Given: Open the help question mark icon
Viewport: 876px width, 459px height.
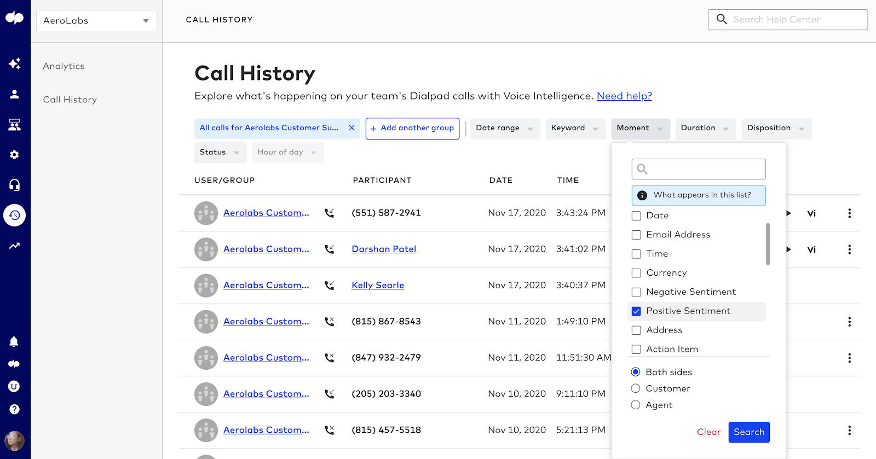Looking at the screenshot, I should 14,409.
